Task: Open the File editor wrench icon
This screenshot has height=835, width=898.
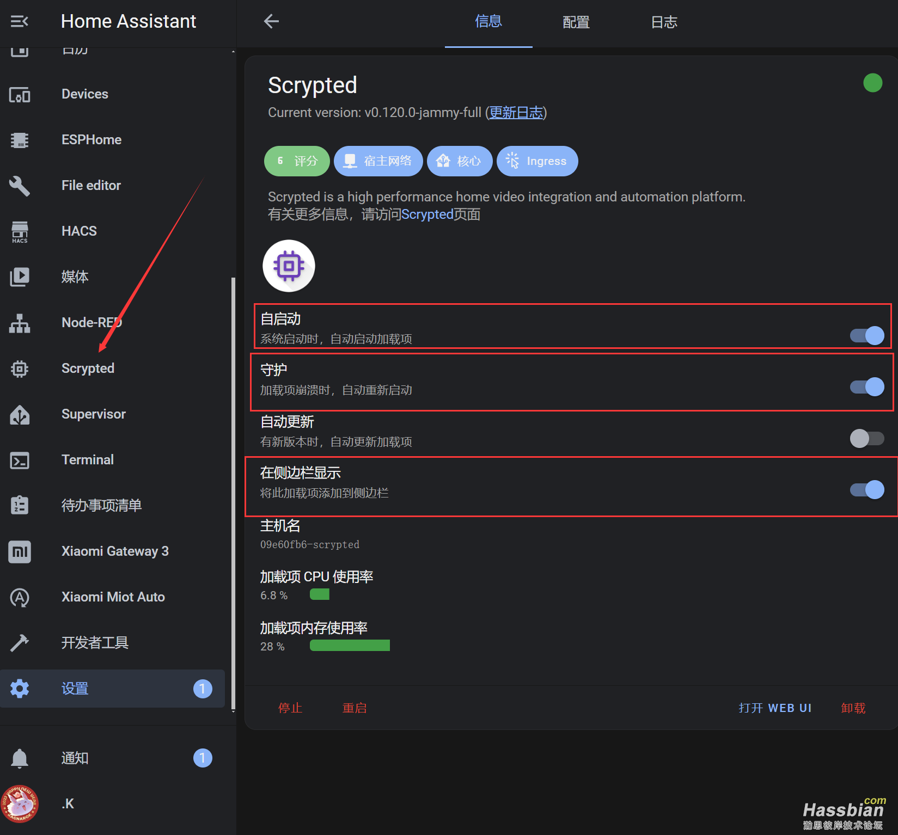Action: (x=20, y=186)
